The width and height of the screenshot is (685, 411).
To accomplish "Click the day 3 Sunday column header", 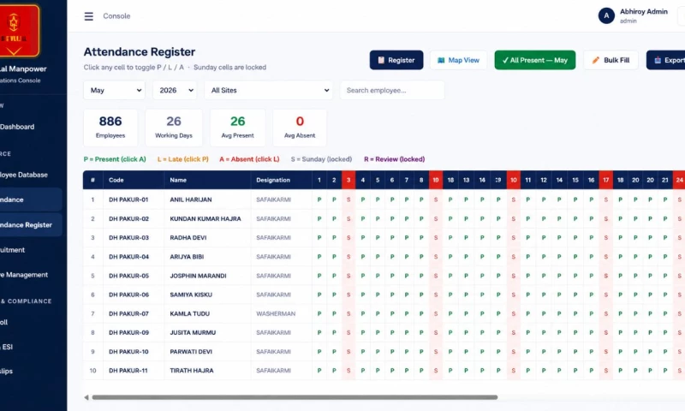I will [x=348, y=180].
